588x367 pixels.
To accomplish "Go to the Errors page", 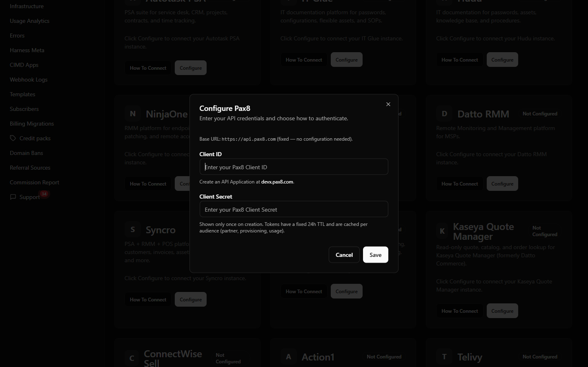I will click(17, 35).
